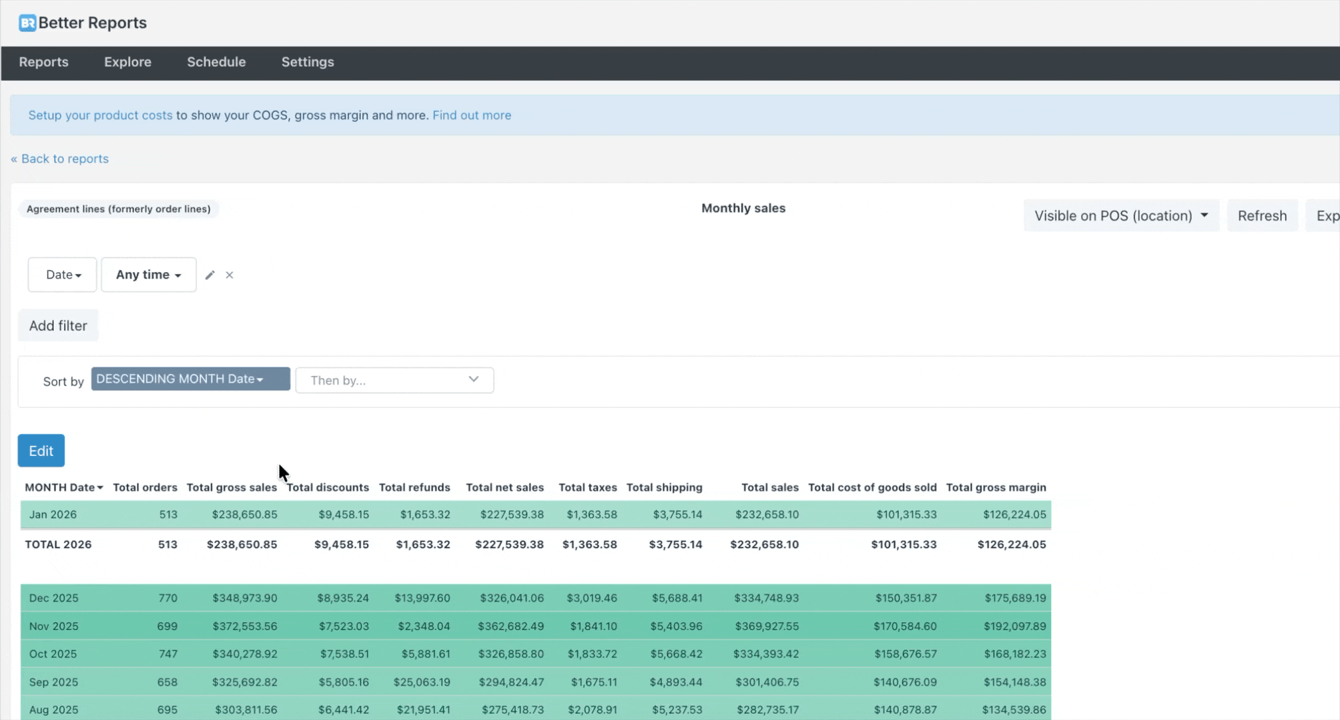Viewport: 1340px width, 720px height.
Task: Go to the Explore menu
Action: (127, 62)
